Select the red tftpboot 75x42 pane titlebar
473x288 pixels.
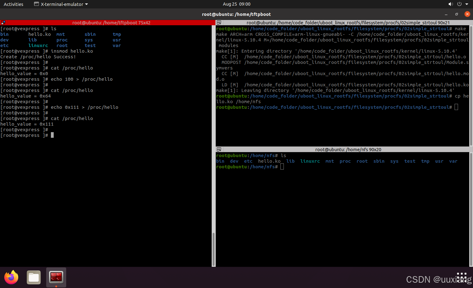[108, 23]
